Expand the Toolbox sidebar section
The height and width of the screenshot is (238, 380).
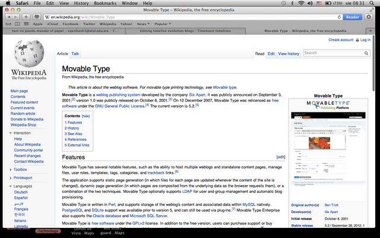pos(11,170)
